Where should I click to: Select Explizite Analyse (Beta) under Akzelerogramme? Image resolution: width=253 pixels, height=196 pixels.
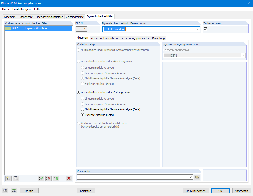pyautogui.click(x=83, y=84)
